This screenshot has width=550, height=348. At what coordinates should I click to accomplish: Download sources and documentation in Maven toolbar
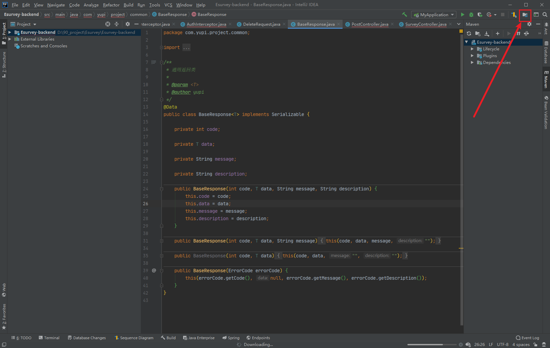[487, 33]
